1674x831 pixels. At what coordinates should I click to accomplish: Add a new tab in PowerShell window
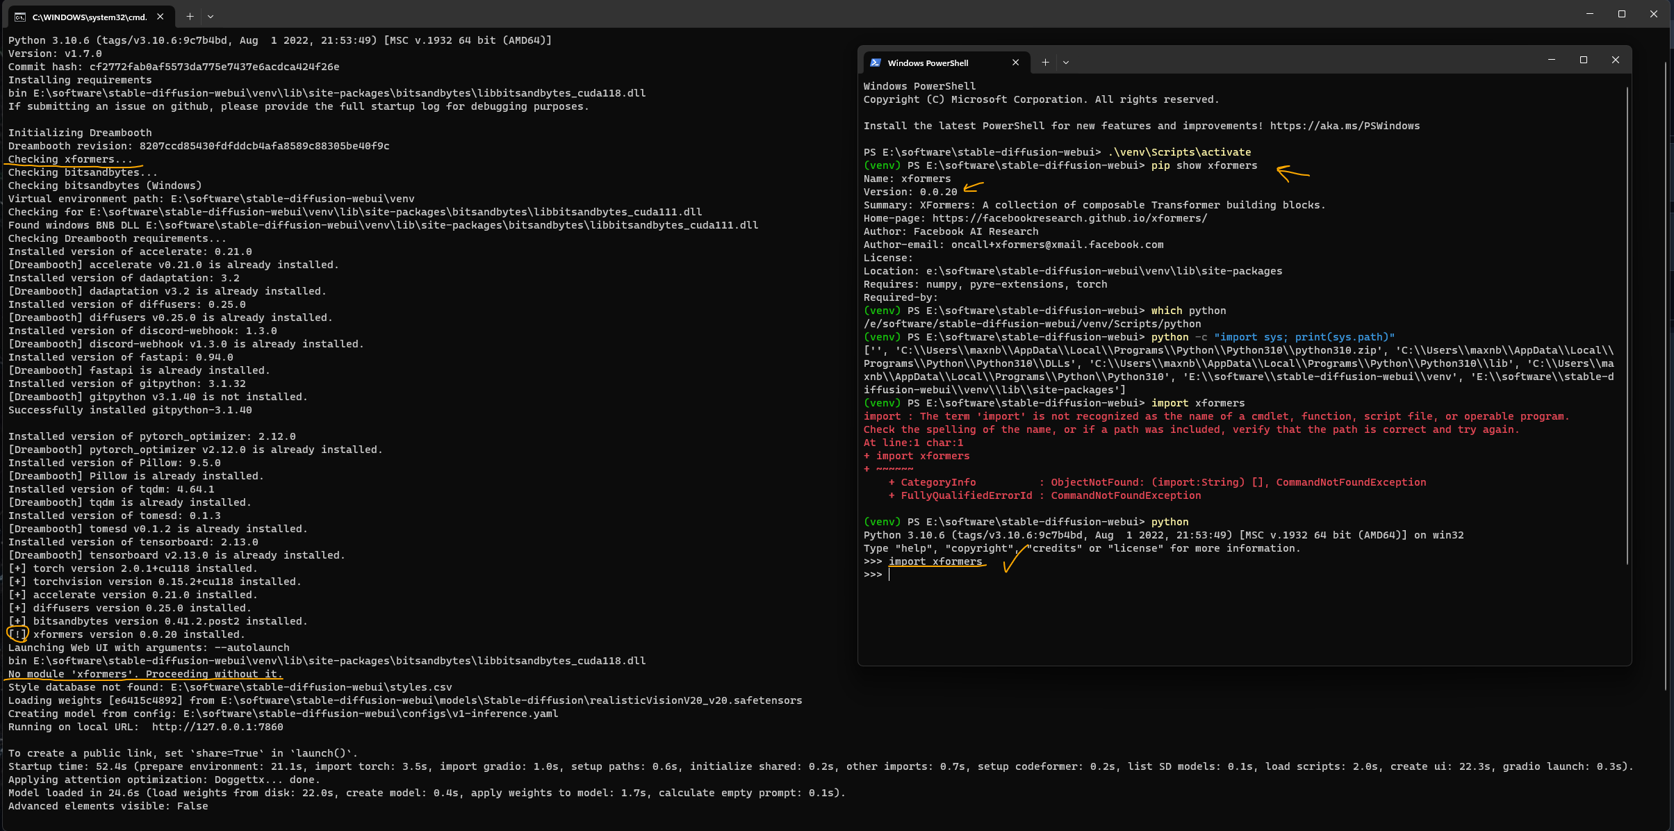pyautogui.click(x=1045, y=63)
